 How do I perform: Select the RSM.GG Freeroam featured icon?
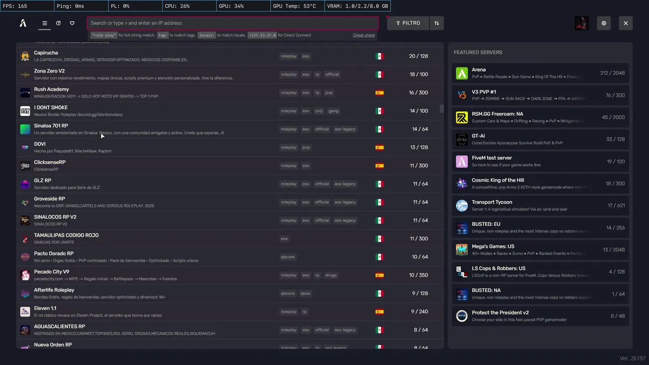[x=461, y=118]
